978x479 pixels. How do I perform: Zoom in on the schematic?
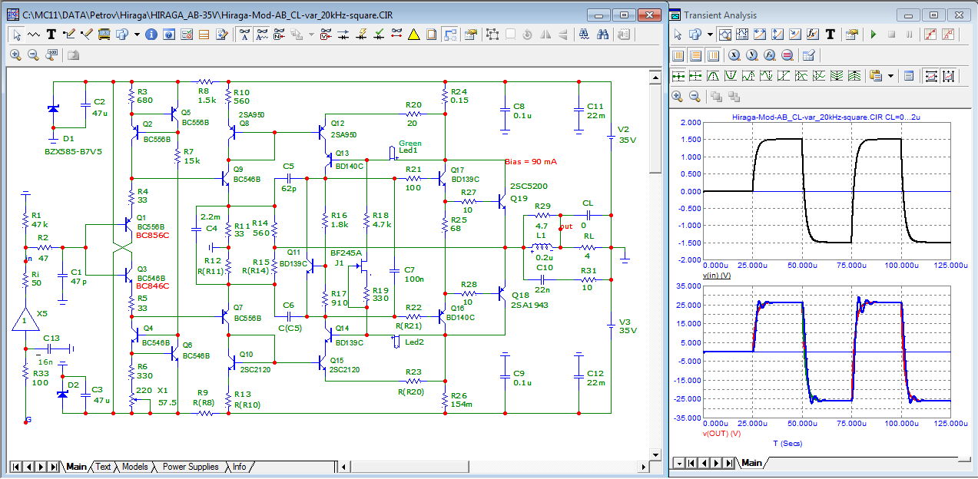[16, 55]
